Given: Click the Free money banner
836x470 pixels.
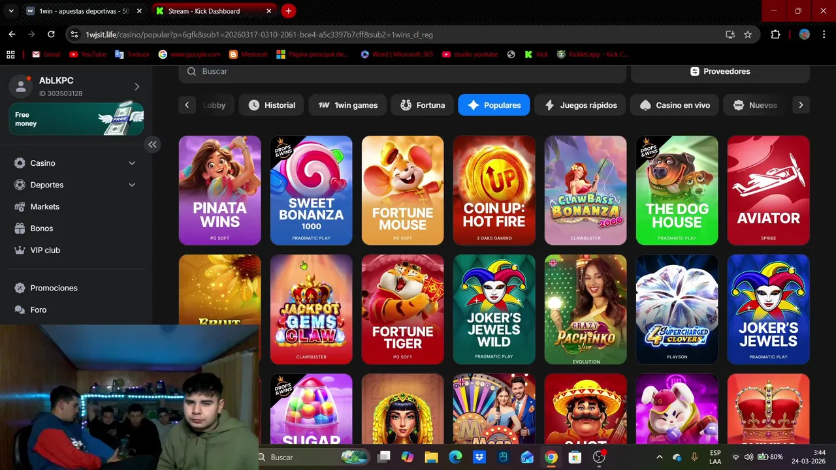Looking at the screenshot, I should click(76, 119).
